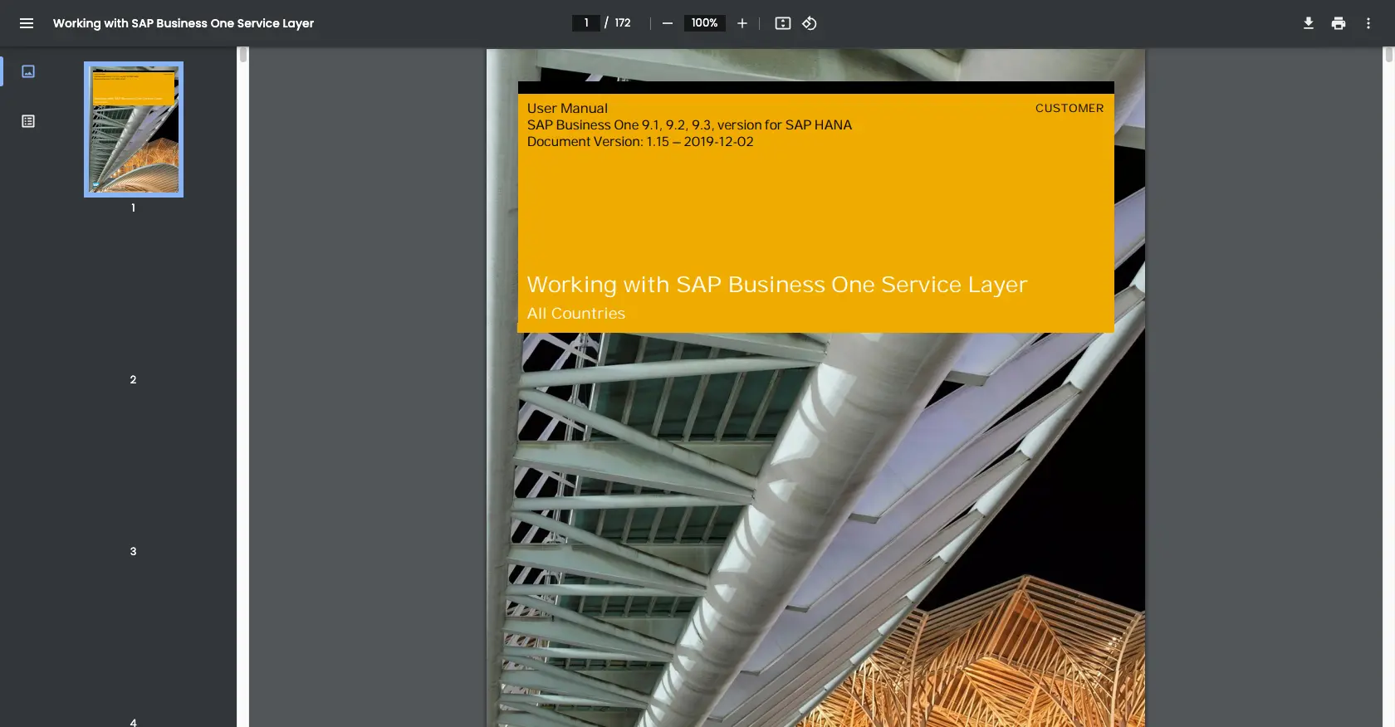Click the page number input field
This screenshot has height=727, width=1395.
[586, 23]
